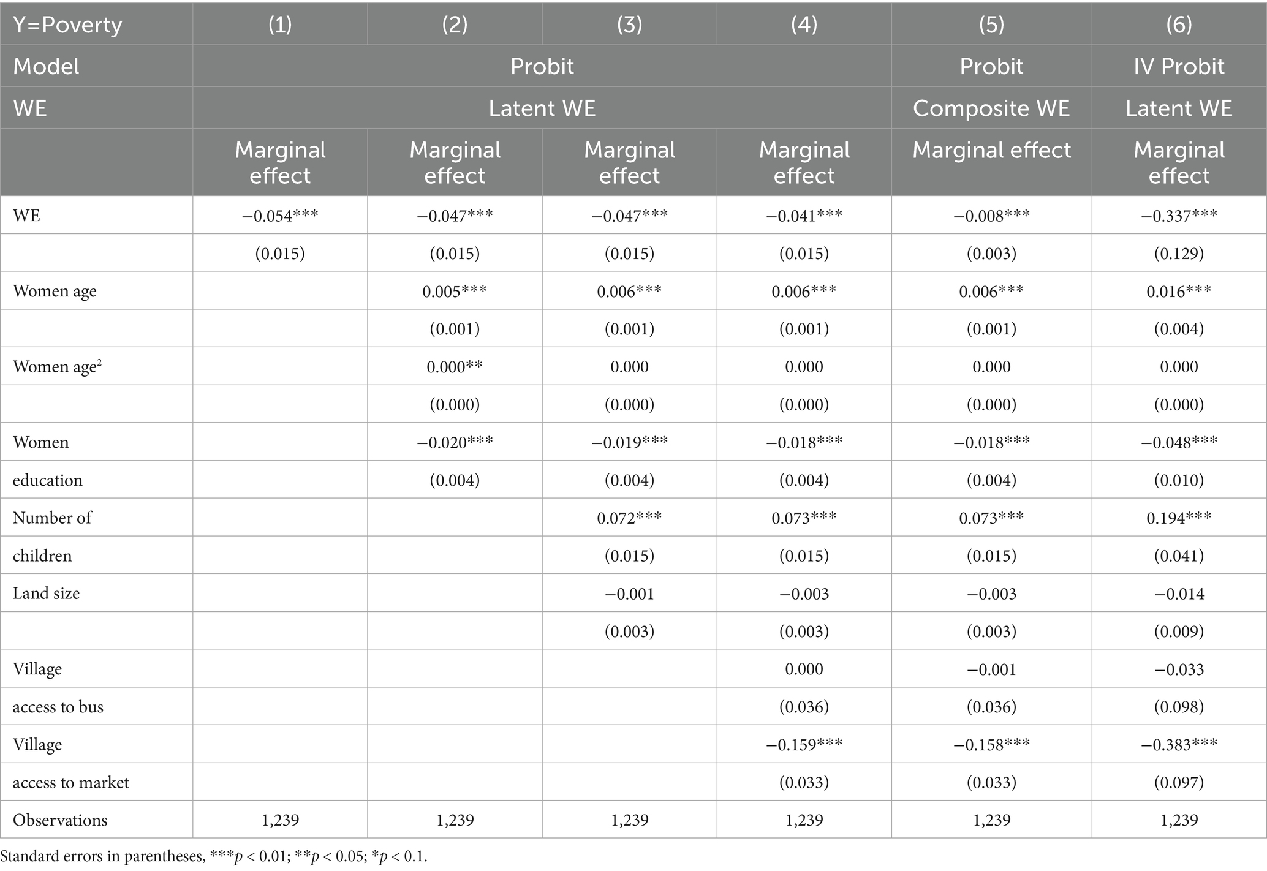
Task: Click the −0.383*** market access value
Action: pyautogui.click(x=1178, y=745)
